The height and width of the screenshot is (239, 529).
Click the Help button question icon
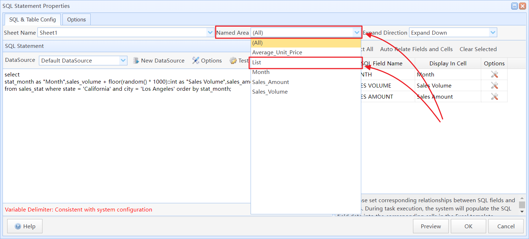tap(18, 226)
